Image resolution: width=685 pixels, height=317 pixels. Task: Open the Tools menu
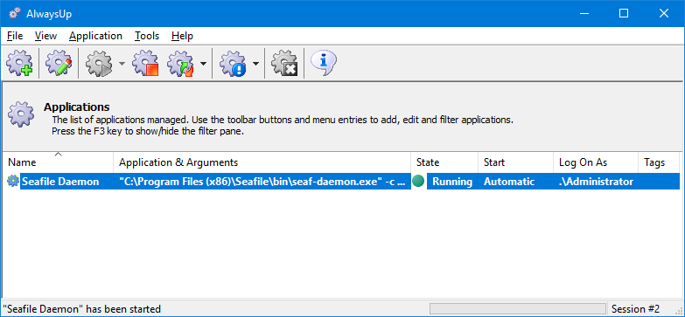click(147, 36)
